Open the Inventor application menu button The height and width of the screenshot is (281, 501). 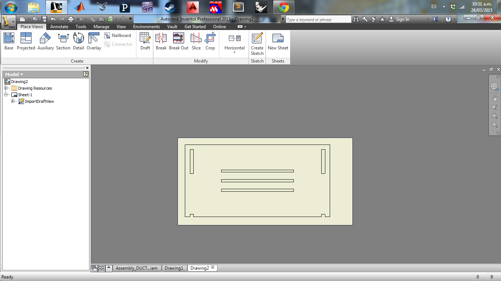[8, 22]
